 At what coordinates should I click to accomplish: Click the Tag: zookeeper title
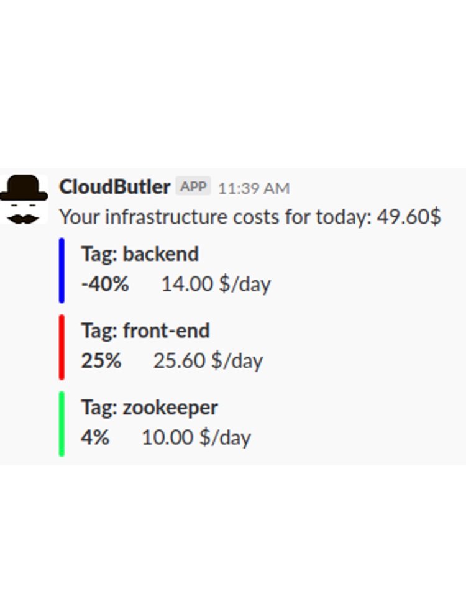point(149,408)
